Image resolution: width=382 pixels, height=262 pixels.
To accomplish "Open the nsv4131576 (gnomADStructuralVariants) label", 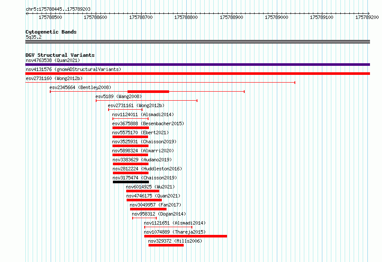I will pyautogui.click(x=73, y=69).
